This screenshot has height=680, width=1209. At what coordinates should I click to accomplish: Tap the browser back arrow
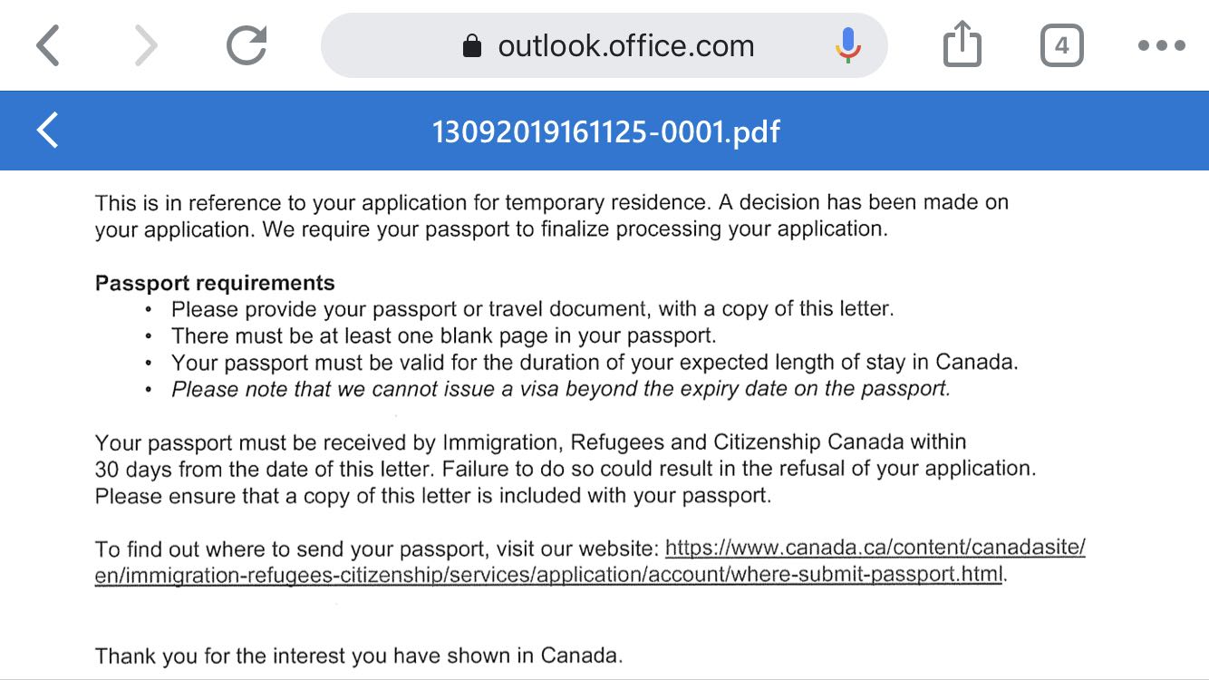48,45
